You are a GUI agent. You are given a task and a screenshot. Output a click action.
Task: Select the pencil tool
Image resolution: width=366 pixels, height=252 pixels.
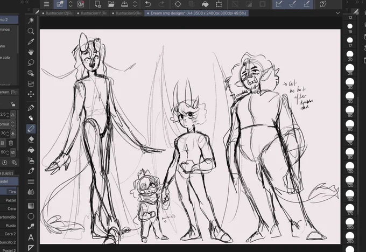(31, 118)
